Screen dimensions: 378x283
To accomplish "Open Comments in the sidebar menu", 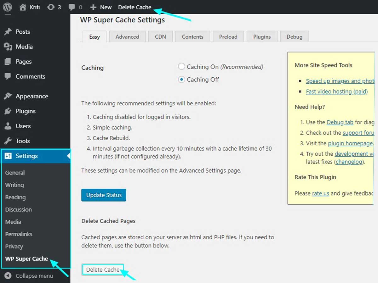I will click(31, 76).
